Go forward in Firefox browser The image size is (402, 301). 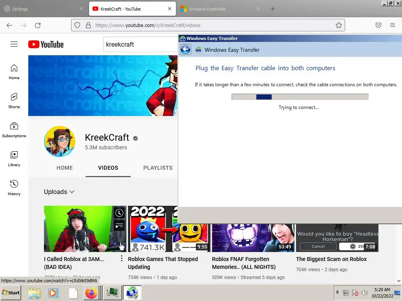24,25
